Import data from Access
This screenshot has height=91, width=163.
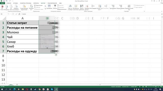2,7
